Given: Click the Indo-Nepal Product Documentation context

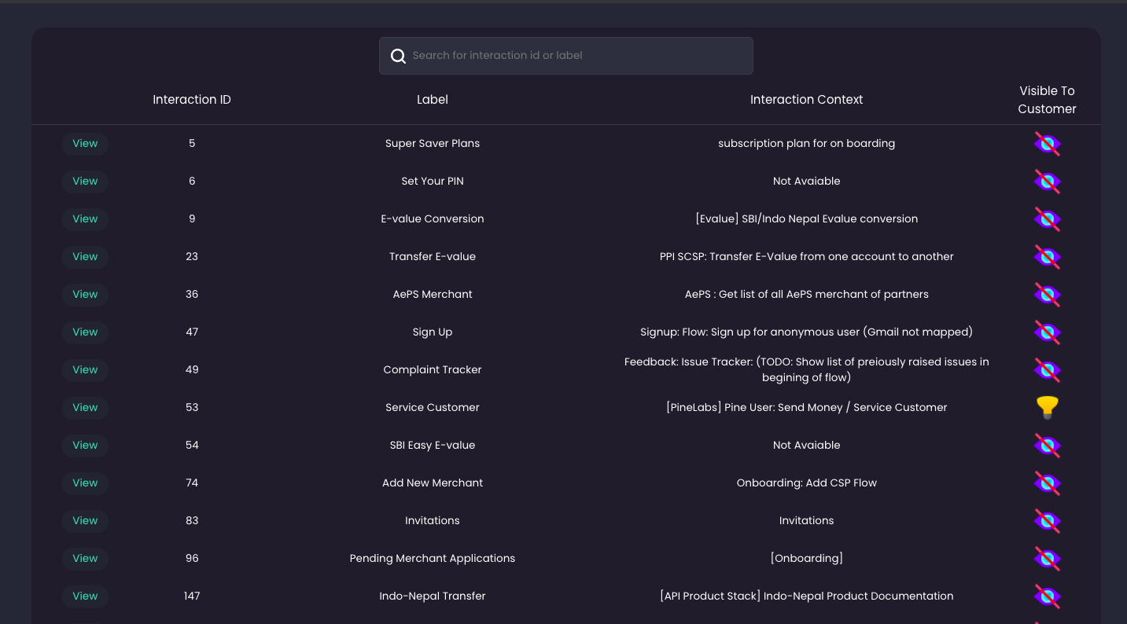Looking at the screenshot, I should [x=806, y=596].
